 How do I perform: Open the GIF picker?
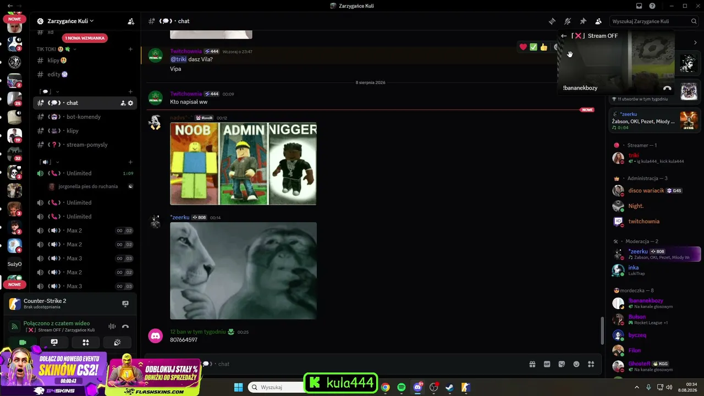click(547, 364)
